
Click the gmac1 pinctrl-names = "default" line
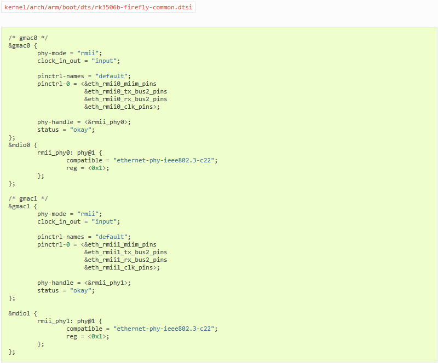tap(84, 237)
